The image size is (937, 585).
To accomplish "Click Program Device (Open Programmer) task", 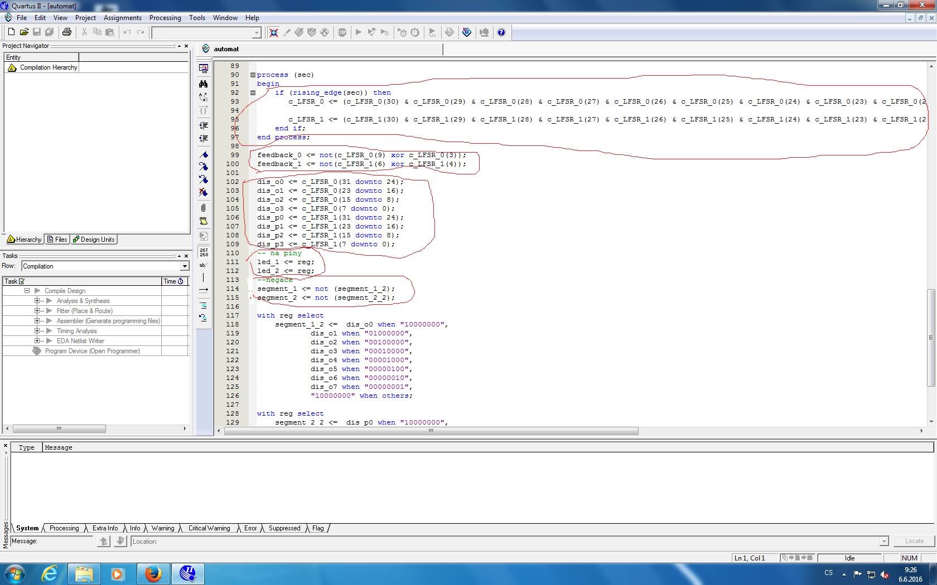I will click(92, 351).
